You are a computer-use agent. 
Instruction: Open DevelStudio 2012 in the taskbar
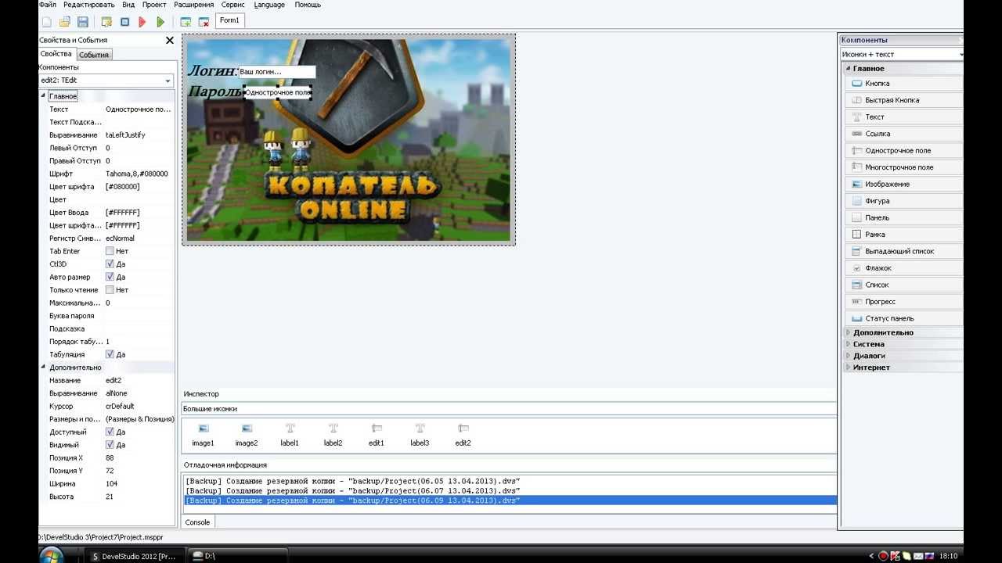(135, 556)
